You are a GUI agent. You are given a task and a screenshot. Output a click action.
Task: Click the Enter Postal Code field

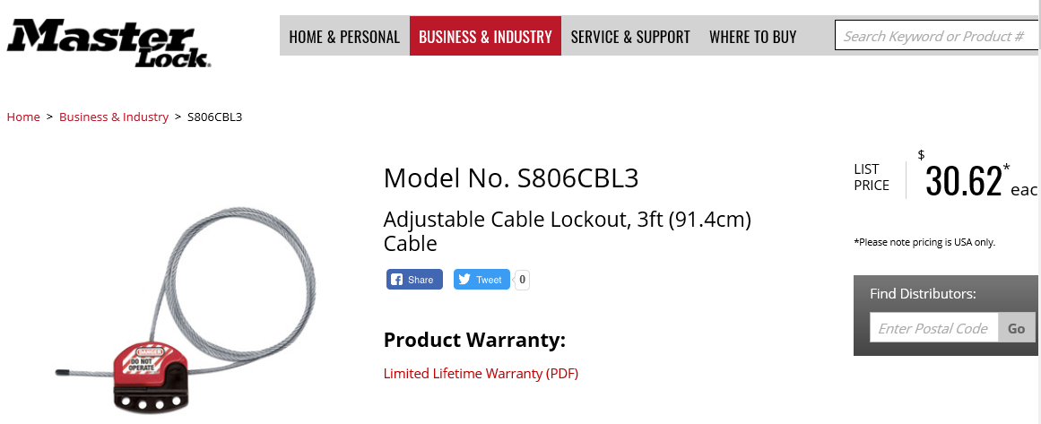(x=933, y=328)
